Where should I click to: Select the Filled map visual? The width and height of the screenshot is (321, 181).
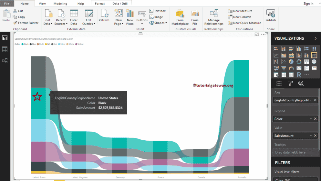click(x=276, y=68)
